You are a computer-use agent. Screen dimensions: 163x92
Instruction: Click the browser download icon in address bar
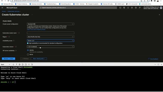[x=141, y=1]
